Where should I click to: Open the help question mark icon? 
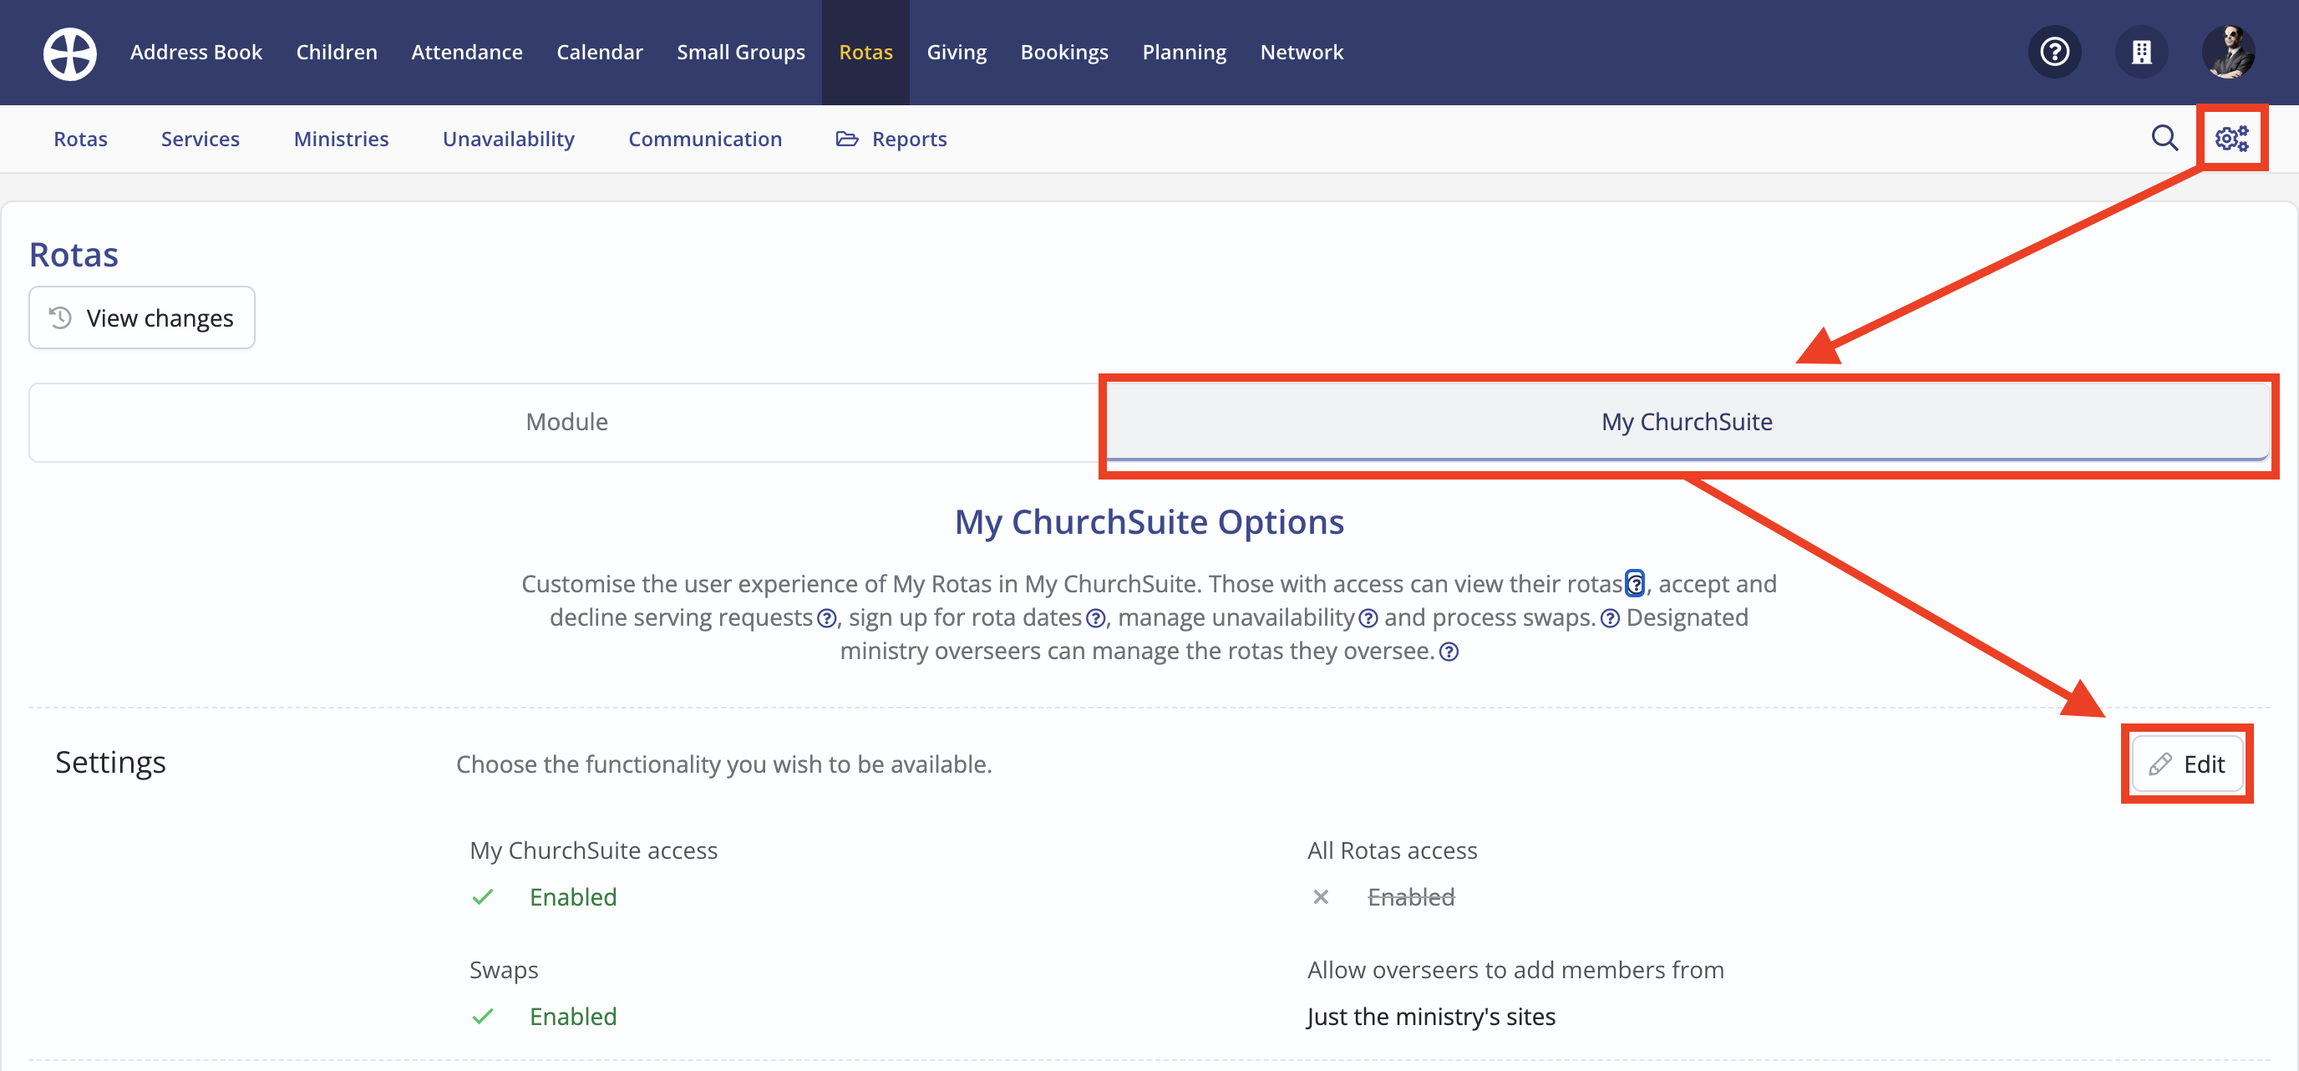[2054, 52]
